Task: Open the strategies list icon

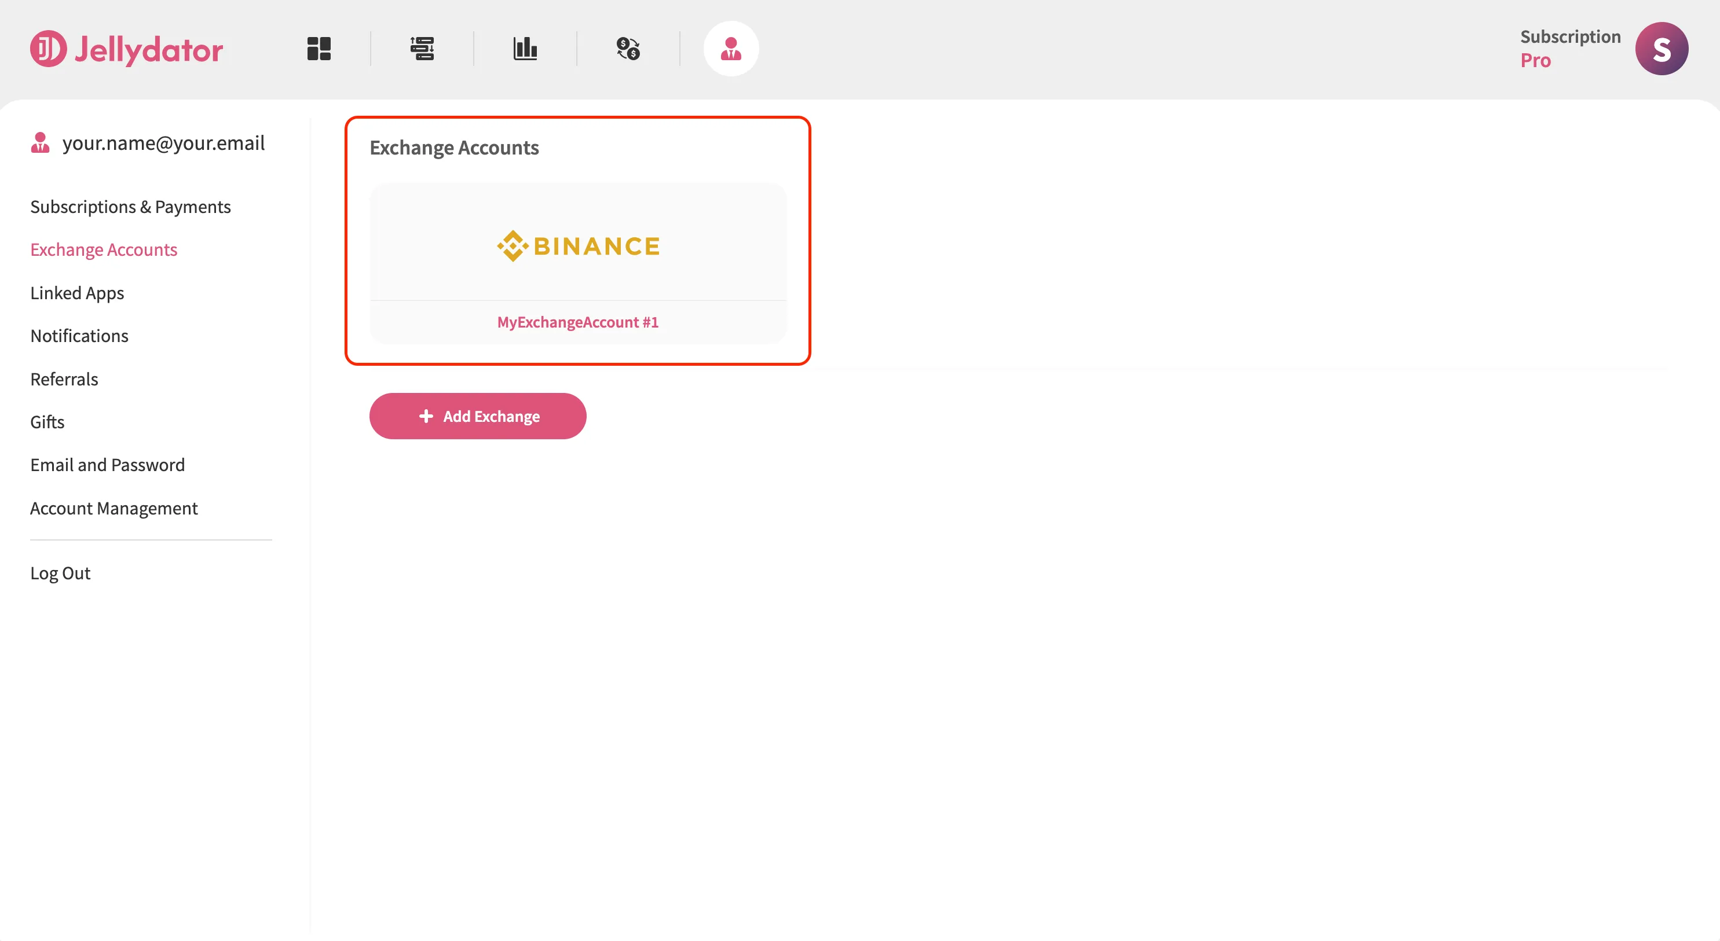Action: (x=422, y=49)
